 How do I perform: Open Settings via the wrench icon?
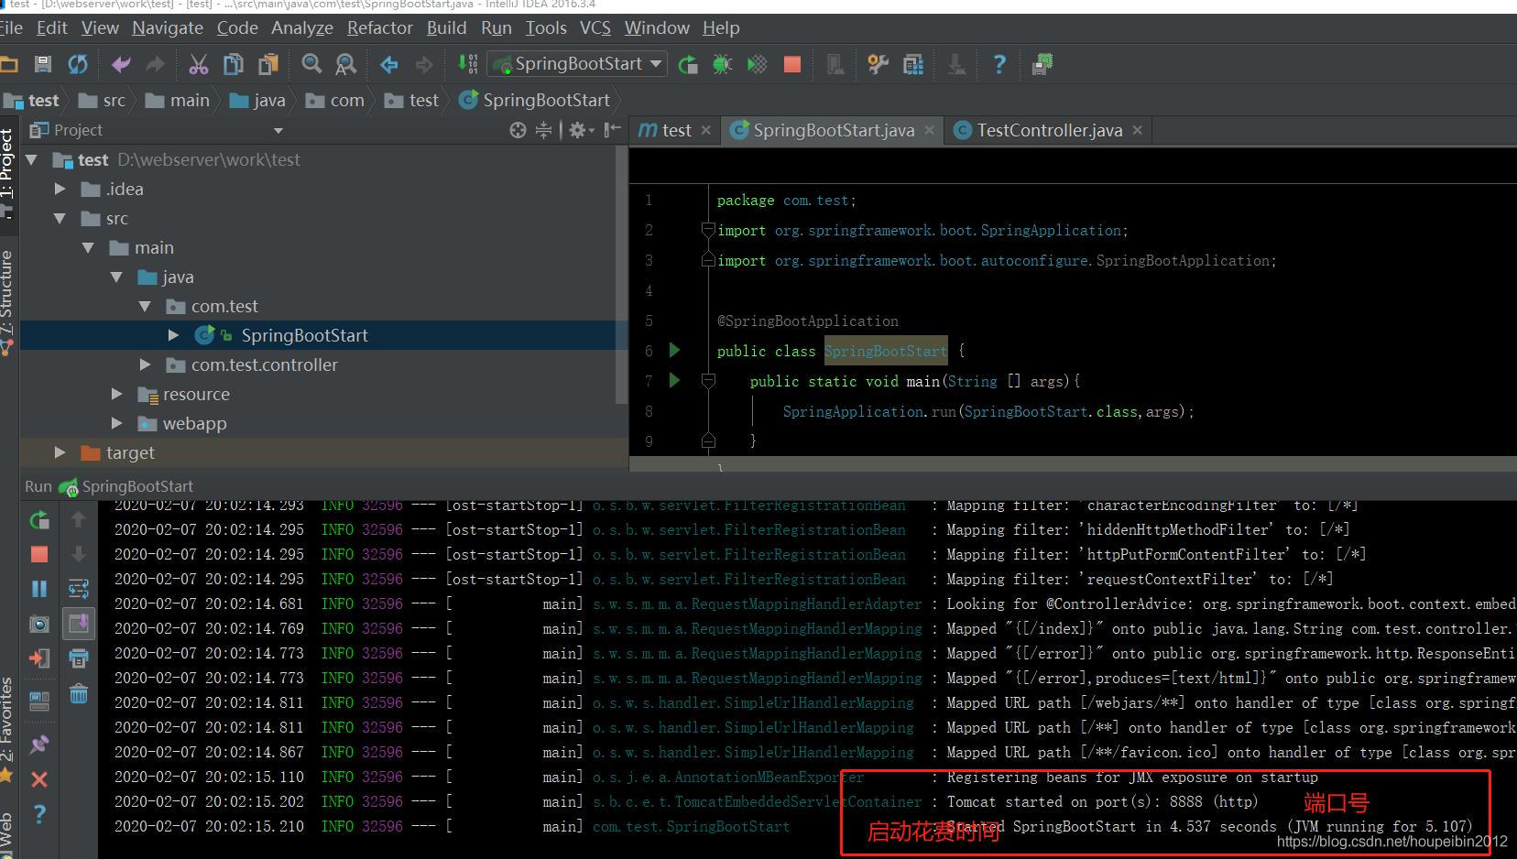(878, 64)
